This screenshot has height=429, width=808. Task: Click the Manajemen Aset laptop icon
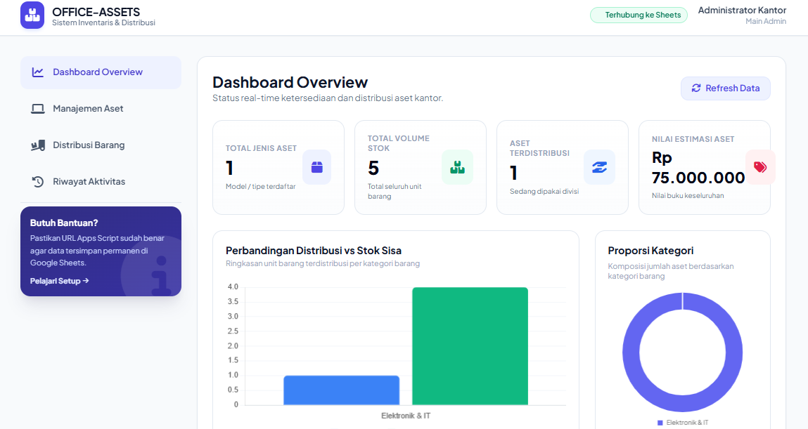pyautogui.click(x=37, y=109)
